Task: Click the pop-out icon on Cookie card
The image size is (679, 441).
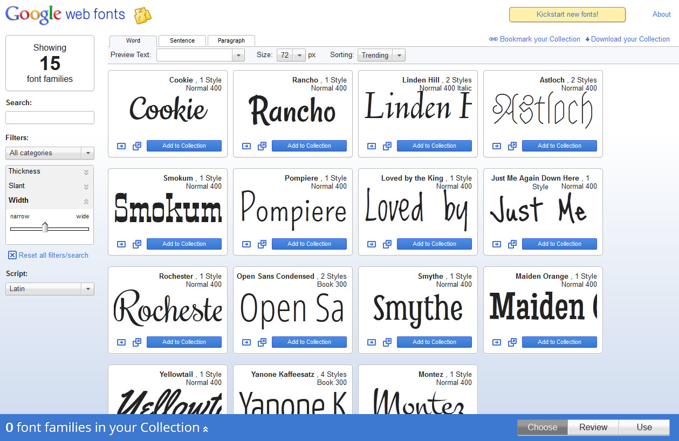Action: click(137, 146)
